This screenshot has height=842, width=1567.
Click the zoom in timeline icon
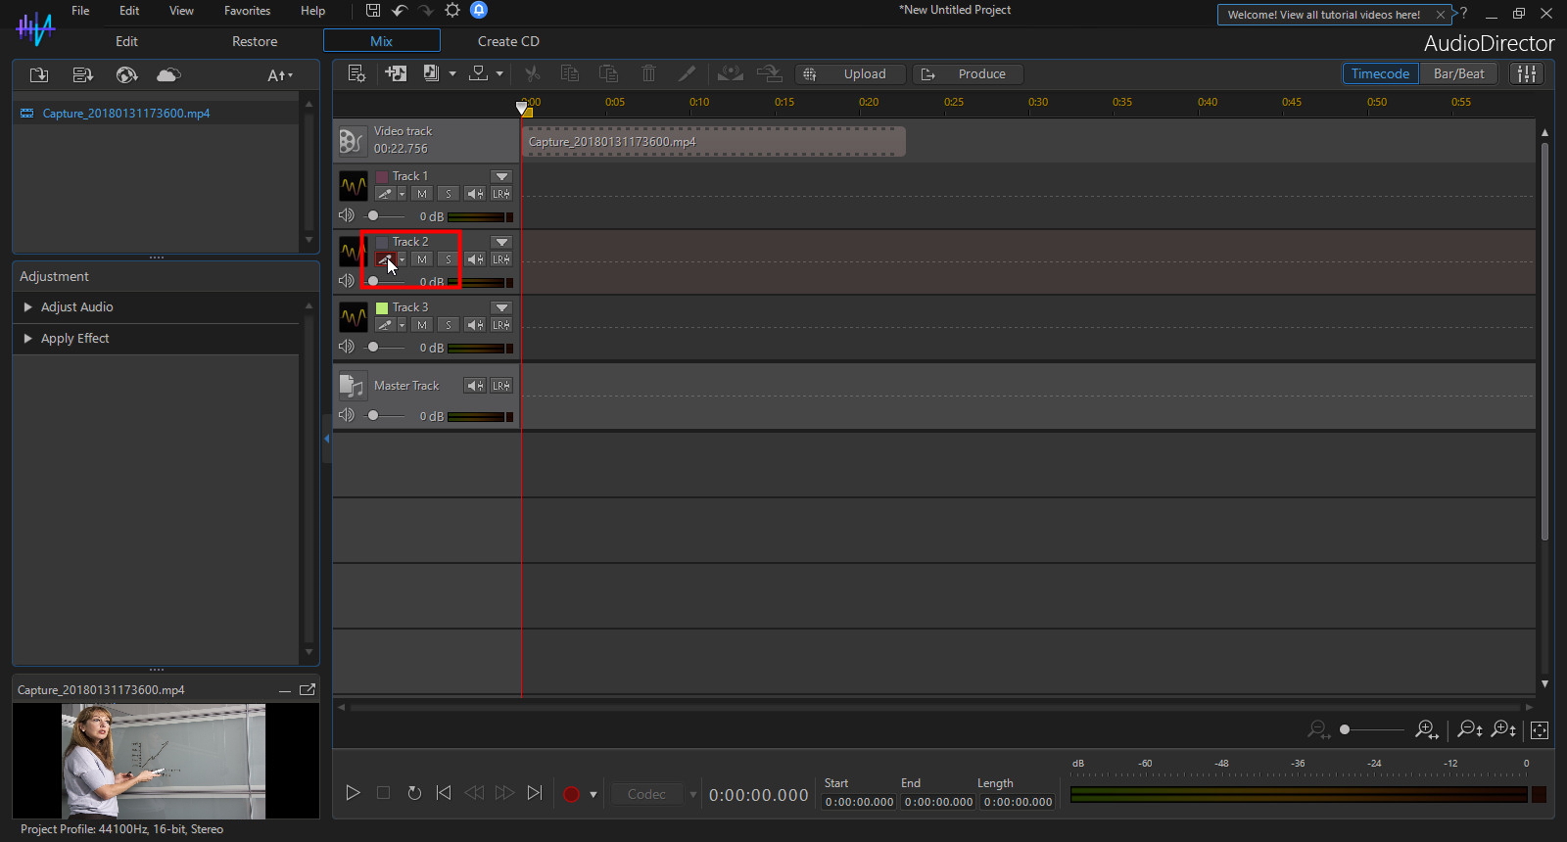1426,729
